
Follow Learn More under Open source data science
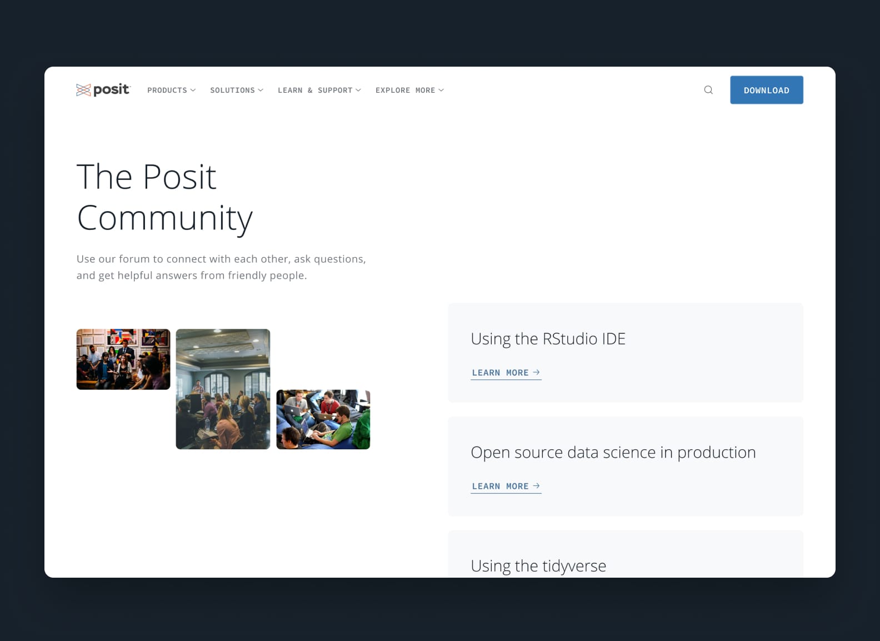(x=506, y=486)
